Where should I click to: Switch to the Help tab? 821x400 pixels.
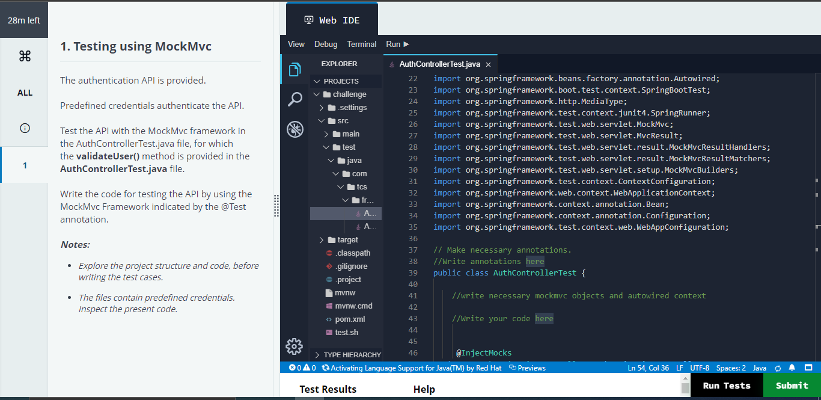click(424, 389)
